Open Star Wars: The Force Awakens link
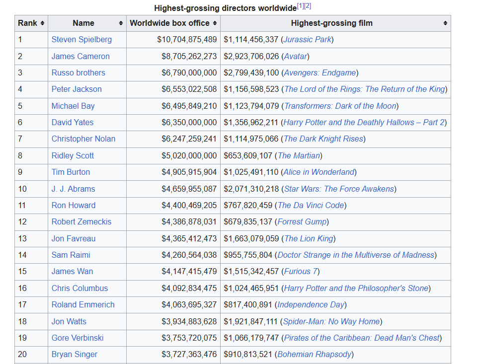 339,189
